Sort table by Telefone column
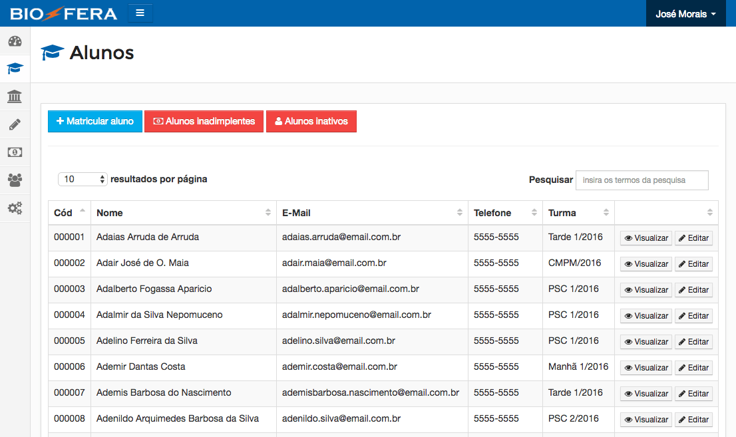The image size is (736, 437). [x=505, y=213]
